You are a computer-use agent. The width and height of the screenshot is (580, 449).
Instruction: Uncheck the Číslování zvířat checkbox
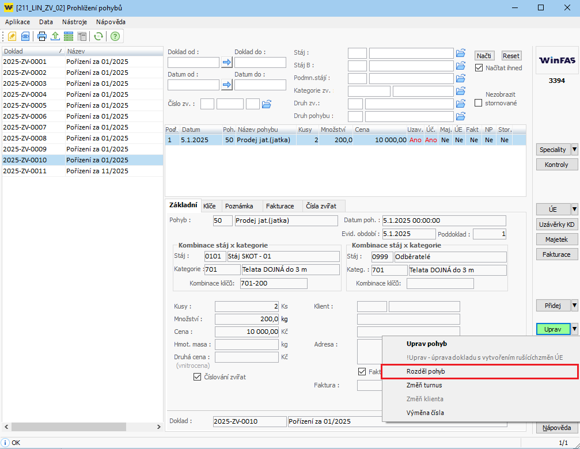[x=197, y=377]
